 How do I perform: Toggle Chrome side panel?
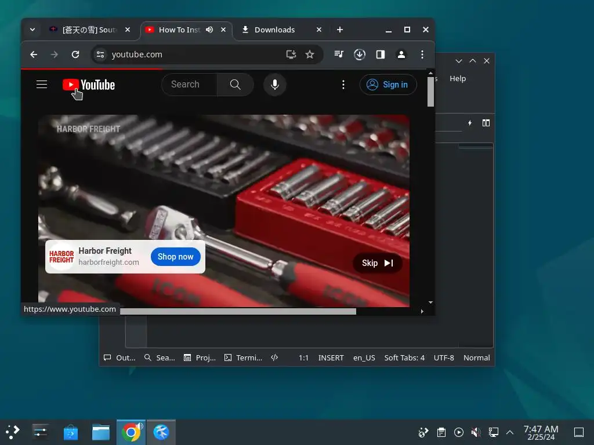coord(381,54)
